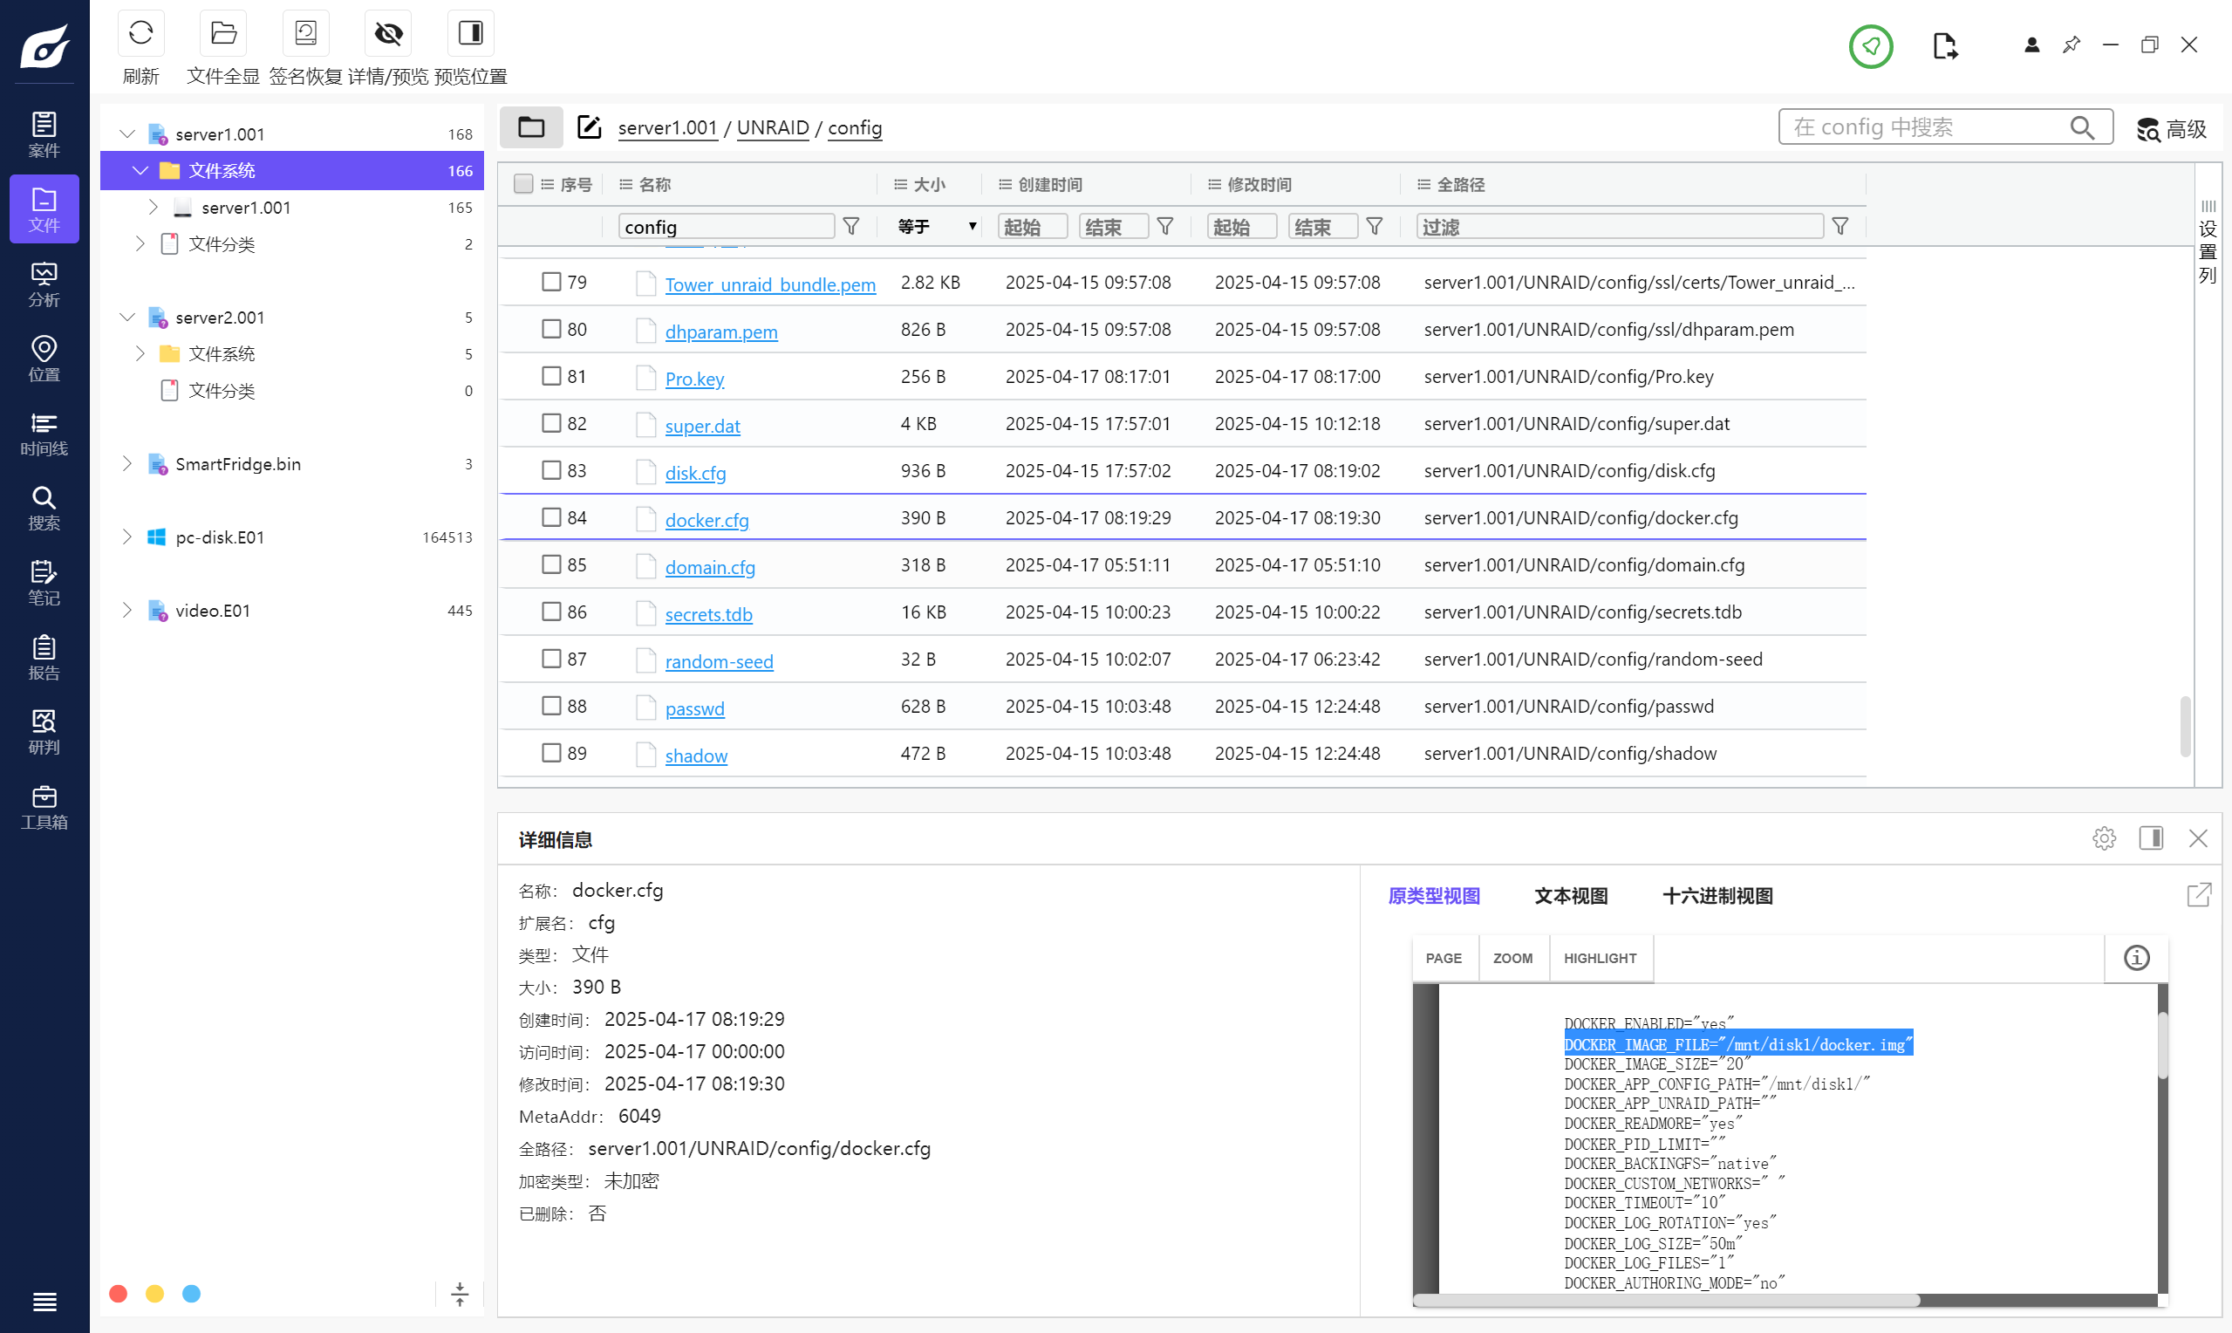This screenshot has height=1333, width=2232.
Task: Toggle the 详情/预览 eye icon
Action: click(x=388, y=34)
